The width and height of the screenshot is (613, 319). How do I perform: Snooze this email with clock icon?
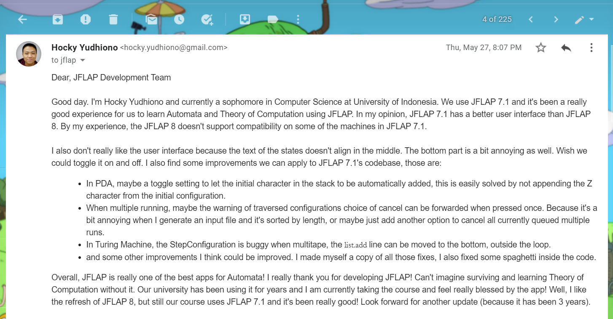coord(179,19)
